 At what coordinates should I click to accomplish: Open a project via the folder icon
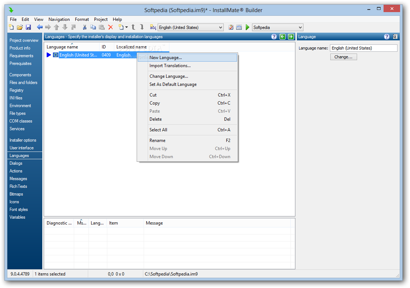pos(20,27)
